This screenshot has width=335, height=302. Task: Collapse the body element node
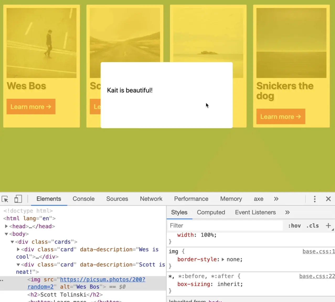click(6, 234)
